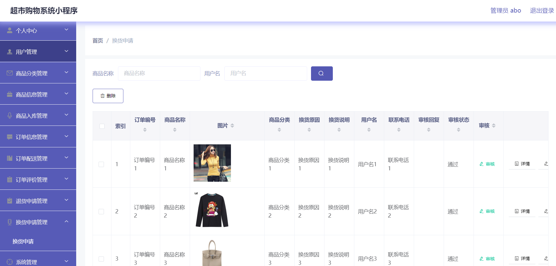This screenshot has width=556, height=266.
Task: Click the envelope icon beside 商品分类管理
Action: (x=10, y=73)
